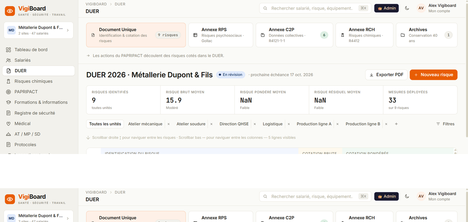Click the target icon next to PAPRIPACT

pyautogui.click(x=8, y=92)
